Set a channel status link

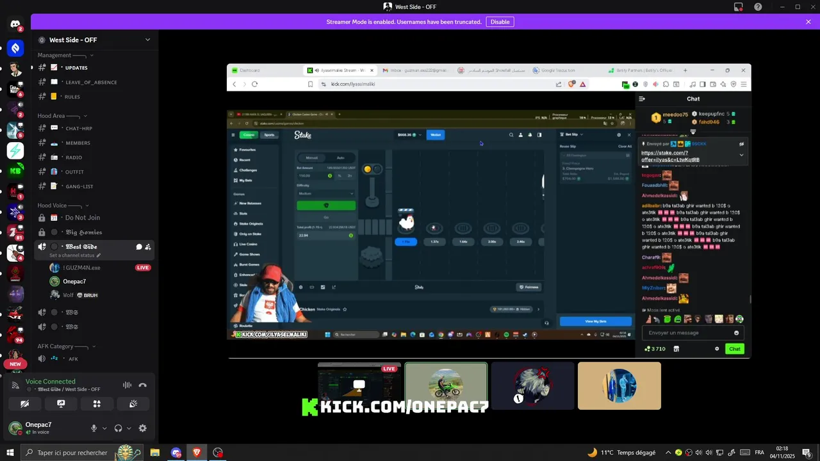tap(75, 255)
